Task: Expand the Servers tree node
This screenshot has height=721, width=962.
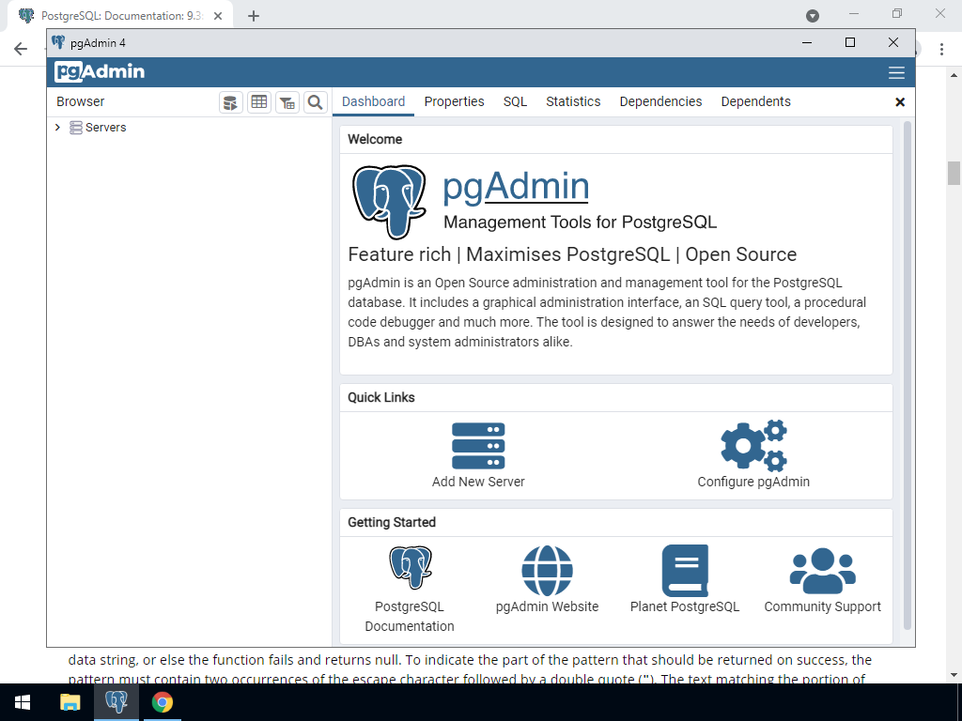Action: [x=57, y=128]
